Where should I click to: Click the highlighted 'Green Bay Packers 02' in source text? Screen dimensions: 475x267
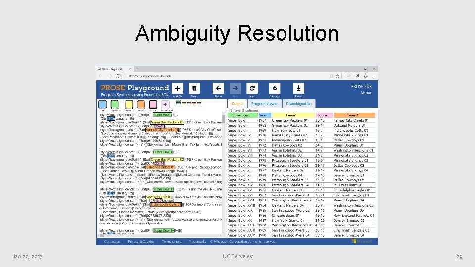coord(167,159)
